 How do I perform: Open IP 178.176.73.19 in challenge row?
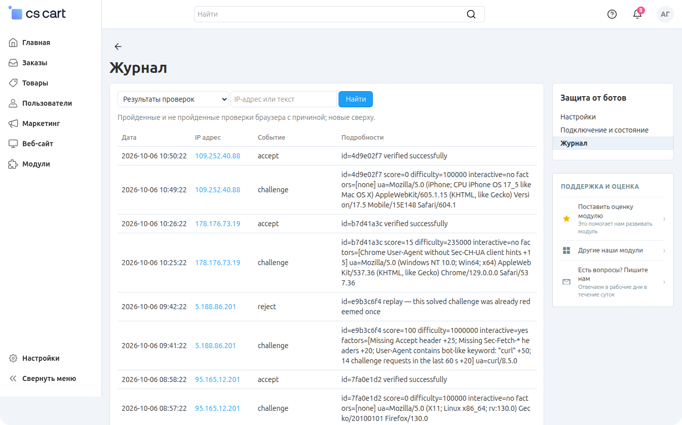click(x=218, y=263)
